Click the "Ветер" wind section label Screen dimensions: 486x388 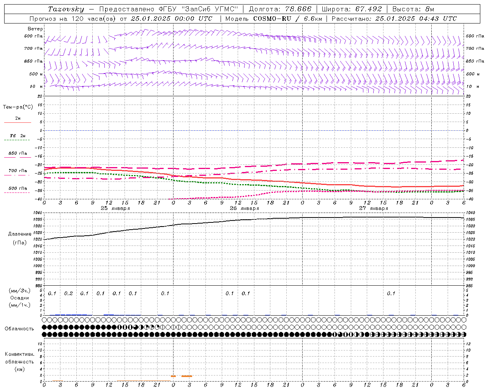point(35,29)
